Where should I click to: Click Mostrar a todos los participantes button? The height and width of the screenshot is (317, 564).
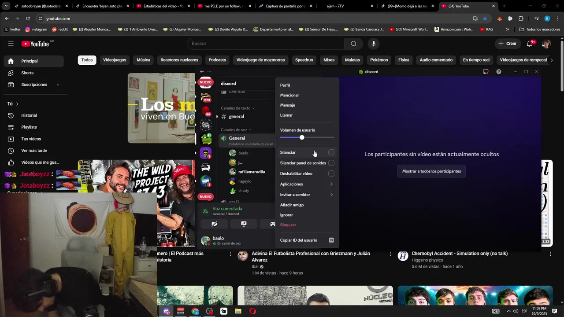[431, 171]
